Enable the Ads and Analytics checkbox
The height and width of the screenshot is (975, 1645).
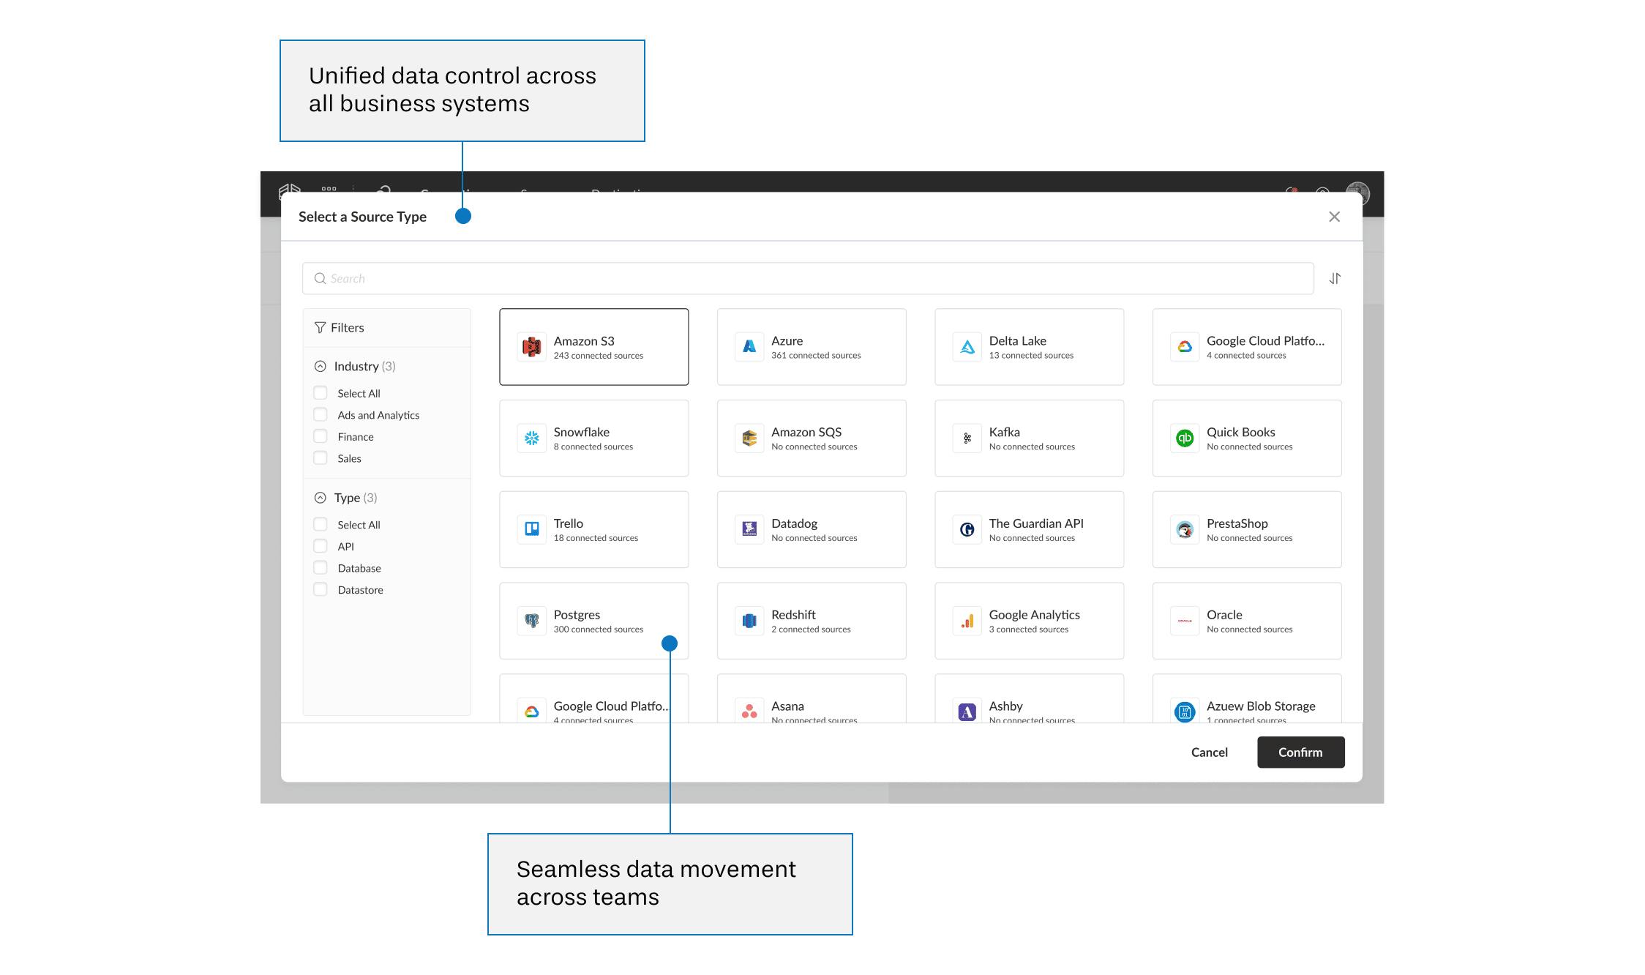click(321, 414)
